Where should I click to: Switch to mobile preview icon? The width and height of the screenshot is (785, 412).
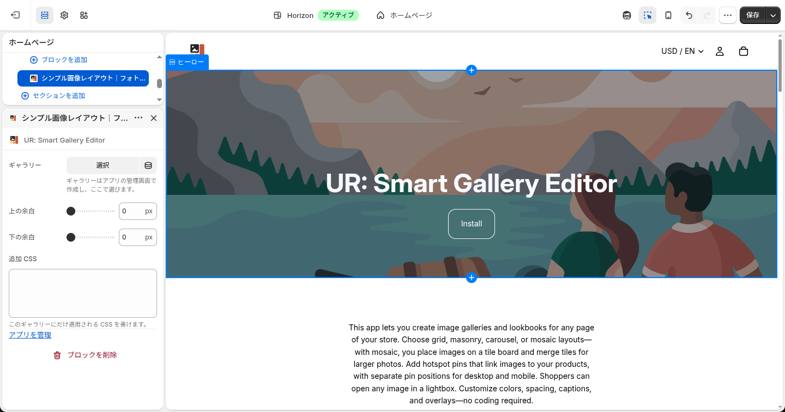(x=668, y=15)
